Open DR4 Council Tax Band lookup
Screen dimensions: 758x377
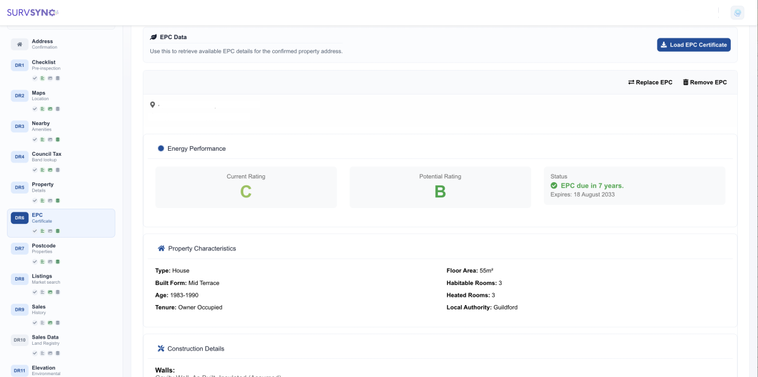pos(61,162)
